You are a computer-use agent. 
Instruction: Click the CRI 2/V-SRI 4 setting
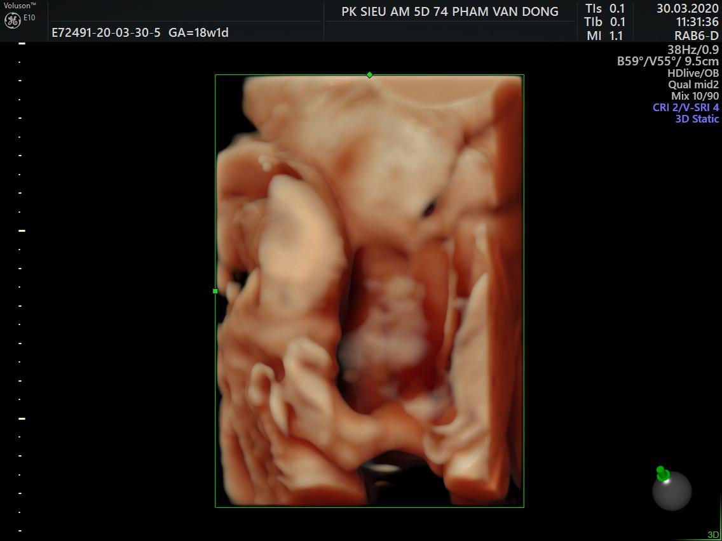pyautogui.click(x=685, y=107)
